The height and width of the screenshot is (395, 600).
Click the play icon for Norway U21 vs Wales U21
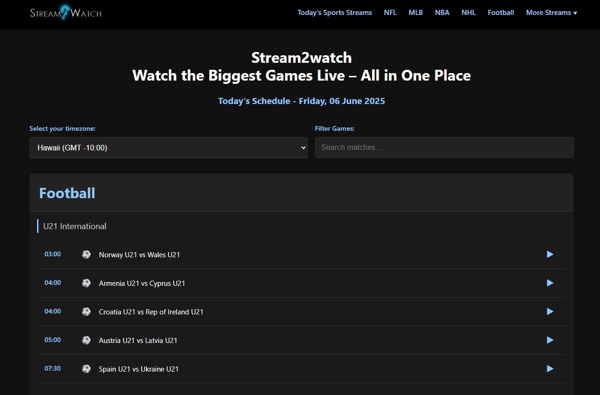point(549,254)
